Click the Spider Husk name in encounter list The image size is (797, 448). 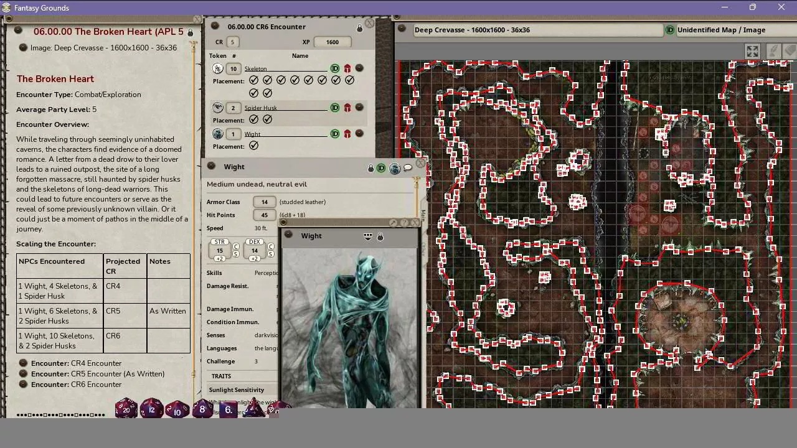260,108
